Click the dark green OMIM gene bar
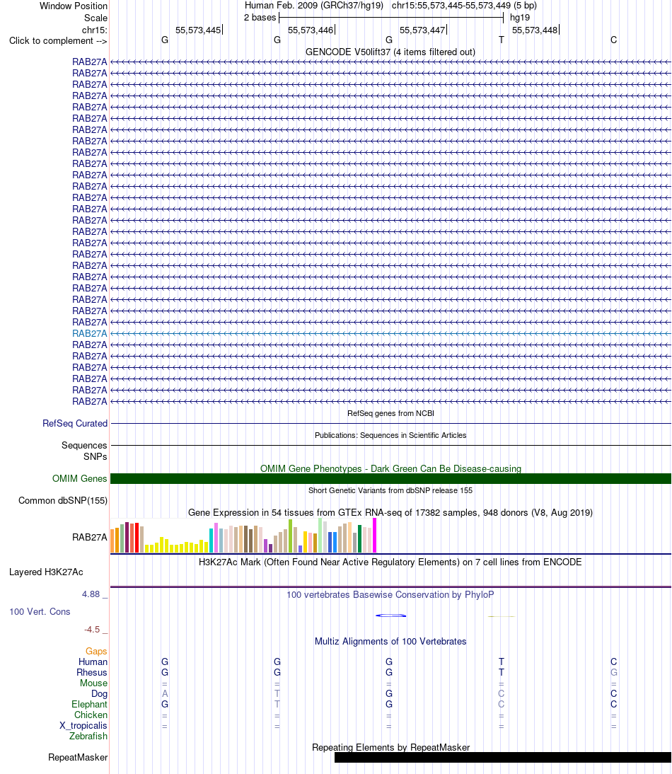This screenshot has width=672, height=774. (x=390, y=478)
